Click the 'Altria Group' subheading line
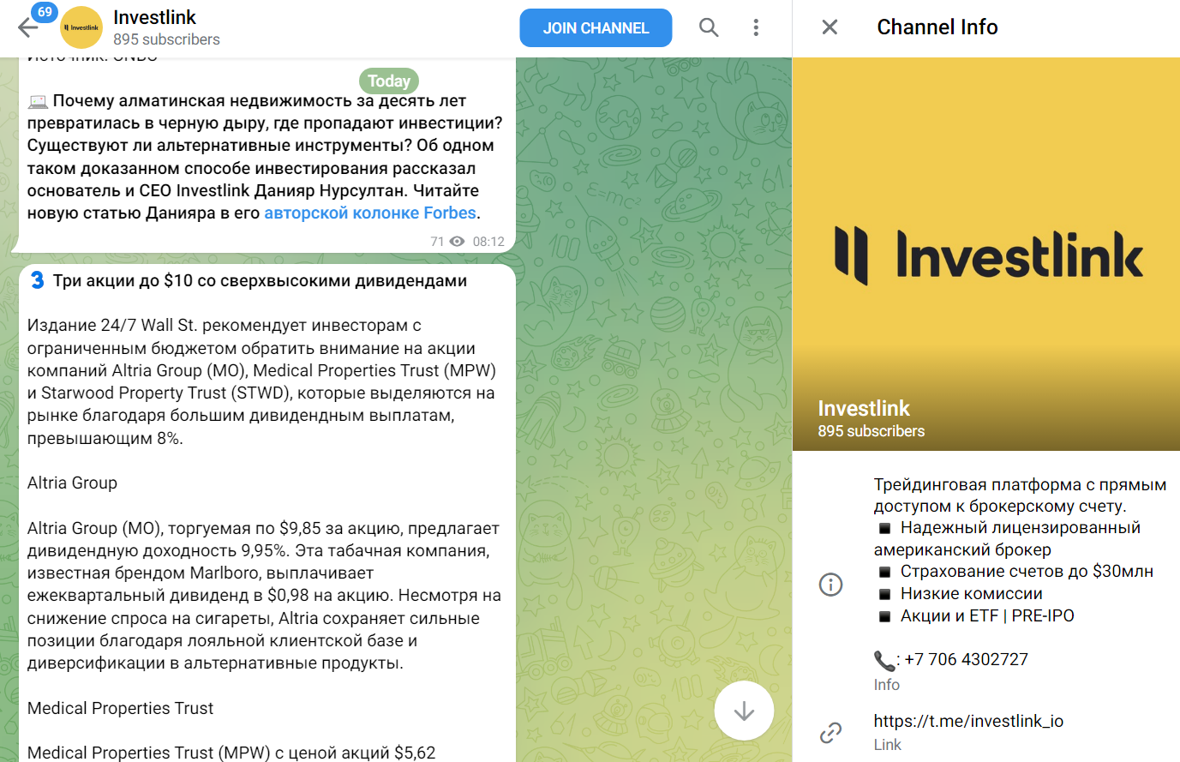The width and height of the screenshot is (1180, 762). [72, 483]
